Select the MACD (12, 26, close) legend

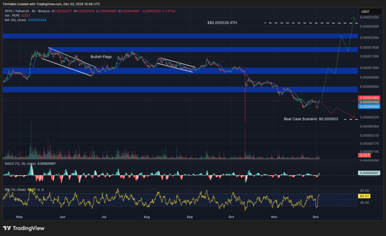click(x=19, y=164)
